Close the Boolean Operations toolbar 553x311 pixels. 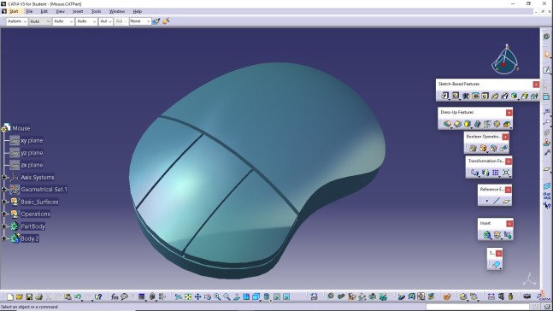click(x=505, y=137)
